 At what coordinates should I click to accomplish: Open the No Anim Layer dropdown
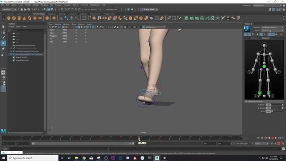click(242, 144)
